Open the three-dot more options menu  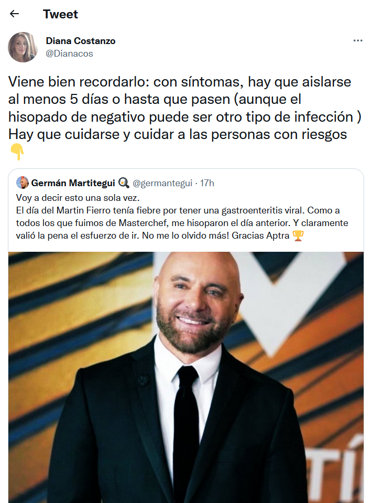357,41
